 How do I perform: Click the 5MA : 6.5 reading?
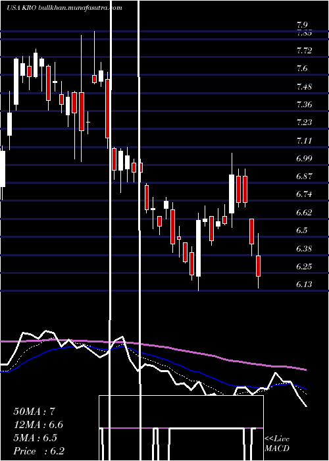pyautogui.click(x=36, y=438)
